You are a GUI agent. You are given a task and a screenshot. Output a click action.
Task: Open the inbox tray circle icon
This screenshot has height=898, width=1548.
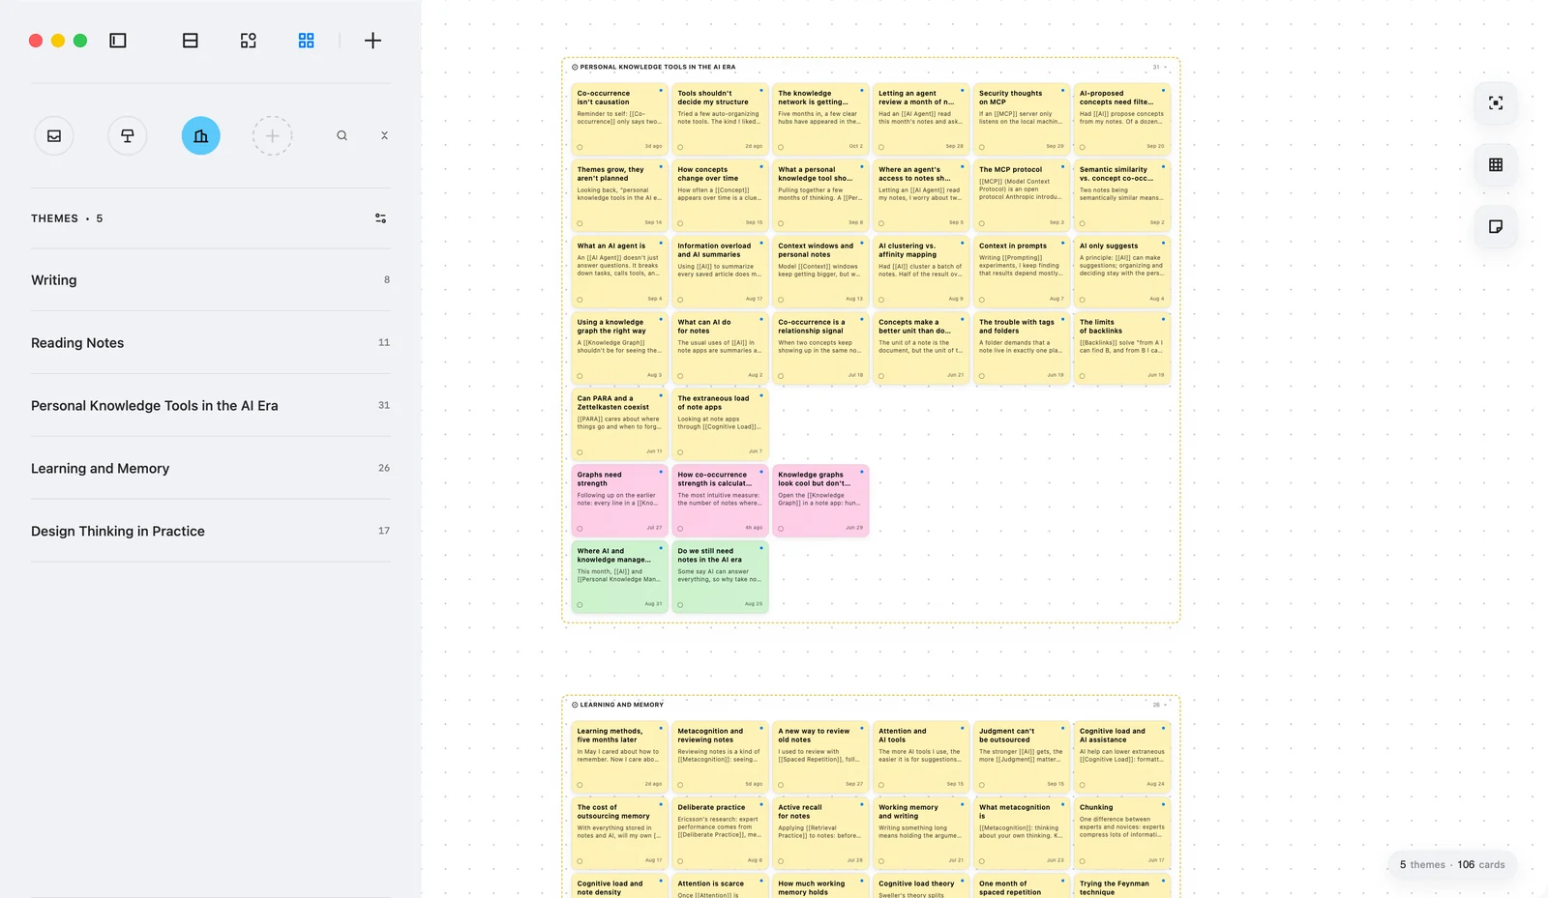pyautogui.click(x=54, y=136)
